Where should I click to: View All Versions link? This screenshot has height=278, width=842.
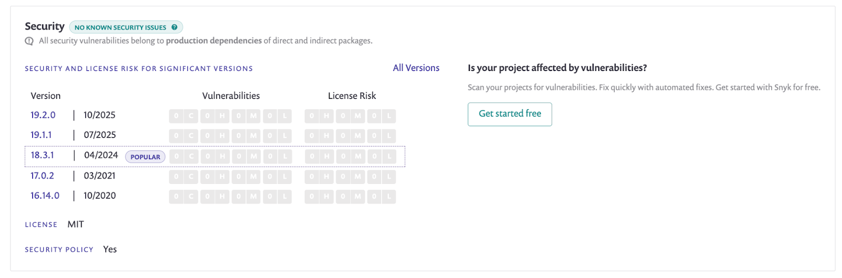pyautogui.click(x=416, y=68)
